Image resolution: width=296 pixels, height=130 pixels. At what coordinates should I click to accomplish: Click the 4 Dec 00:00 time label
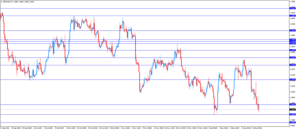224,129
